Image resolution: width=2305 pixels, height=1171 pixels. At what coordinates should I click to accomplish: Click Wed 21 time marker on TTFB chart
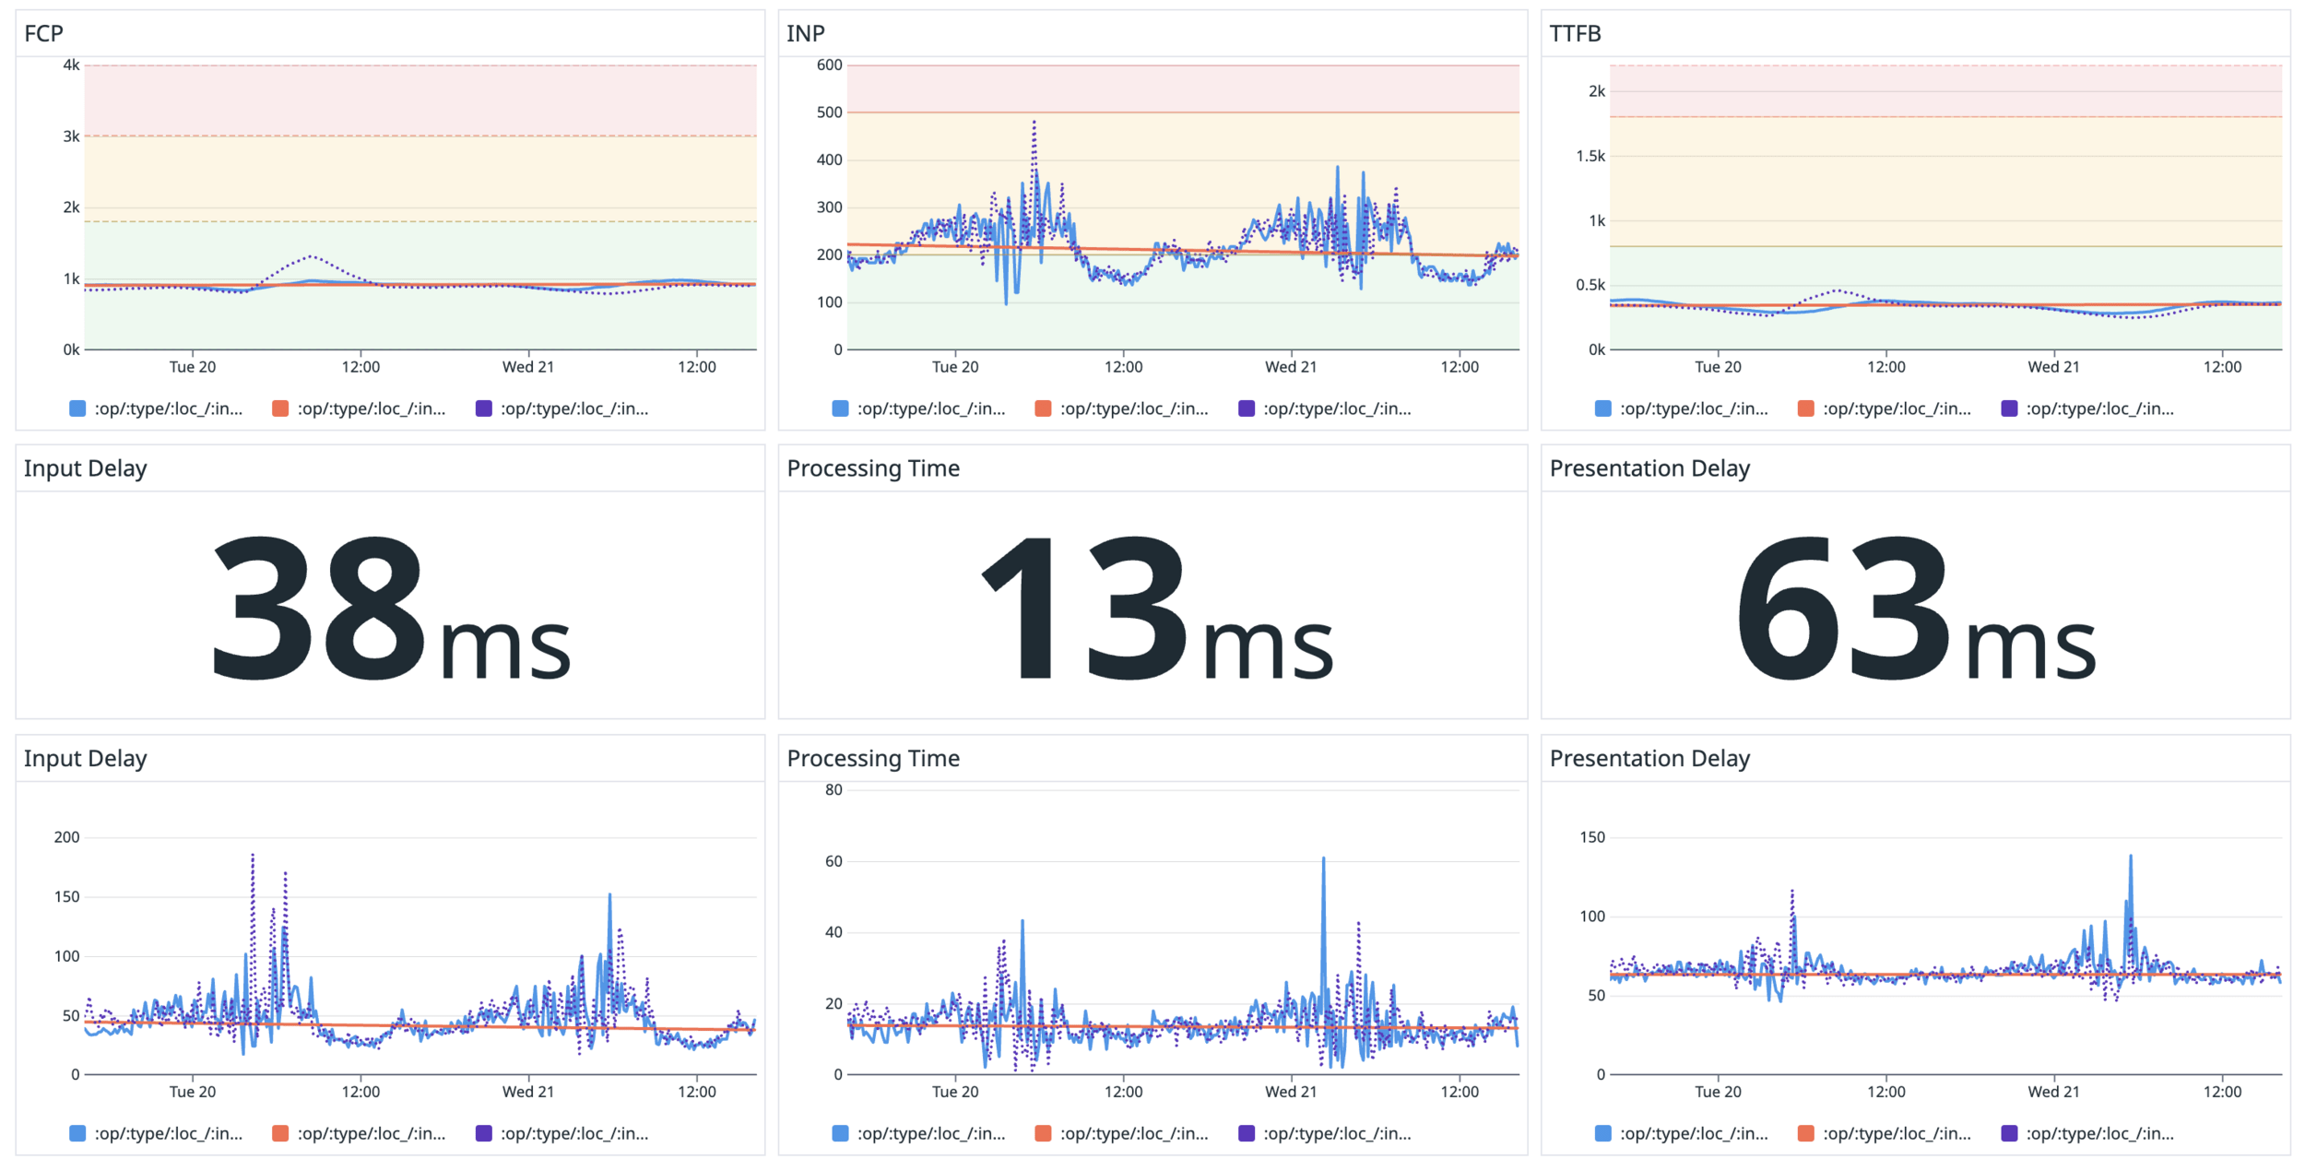pos(2053,367)
